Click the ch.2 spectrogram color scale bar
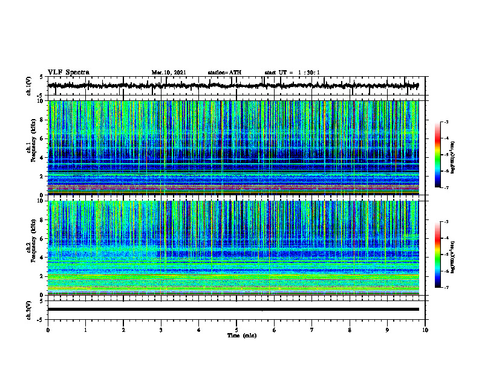 (x=437, y=255)
